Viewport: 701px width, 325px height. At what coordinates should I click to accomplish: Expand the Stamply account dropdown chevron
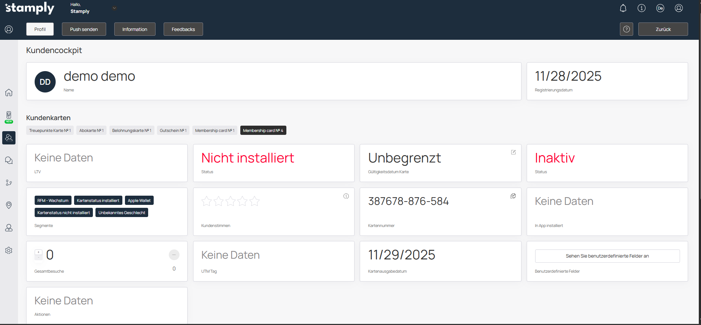click(114, 8)
